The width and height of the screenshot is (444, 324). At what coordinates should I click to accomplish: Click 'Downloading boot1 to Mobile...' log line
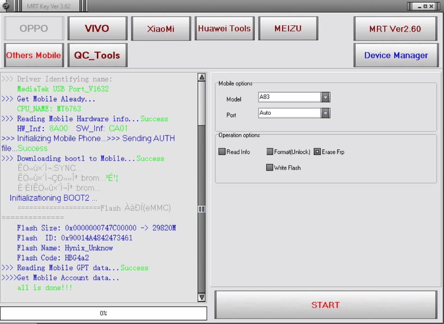[83, 158]
